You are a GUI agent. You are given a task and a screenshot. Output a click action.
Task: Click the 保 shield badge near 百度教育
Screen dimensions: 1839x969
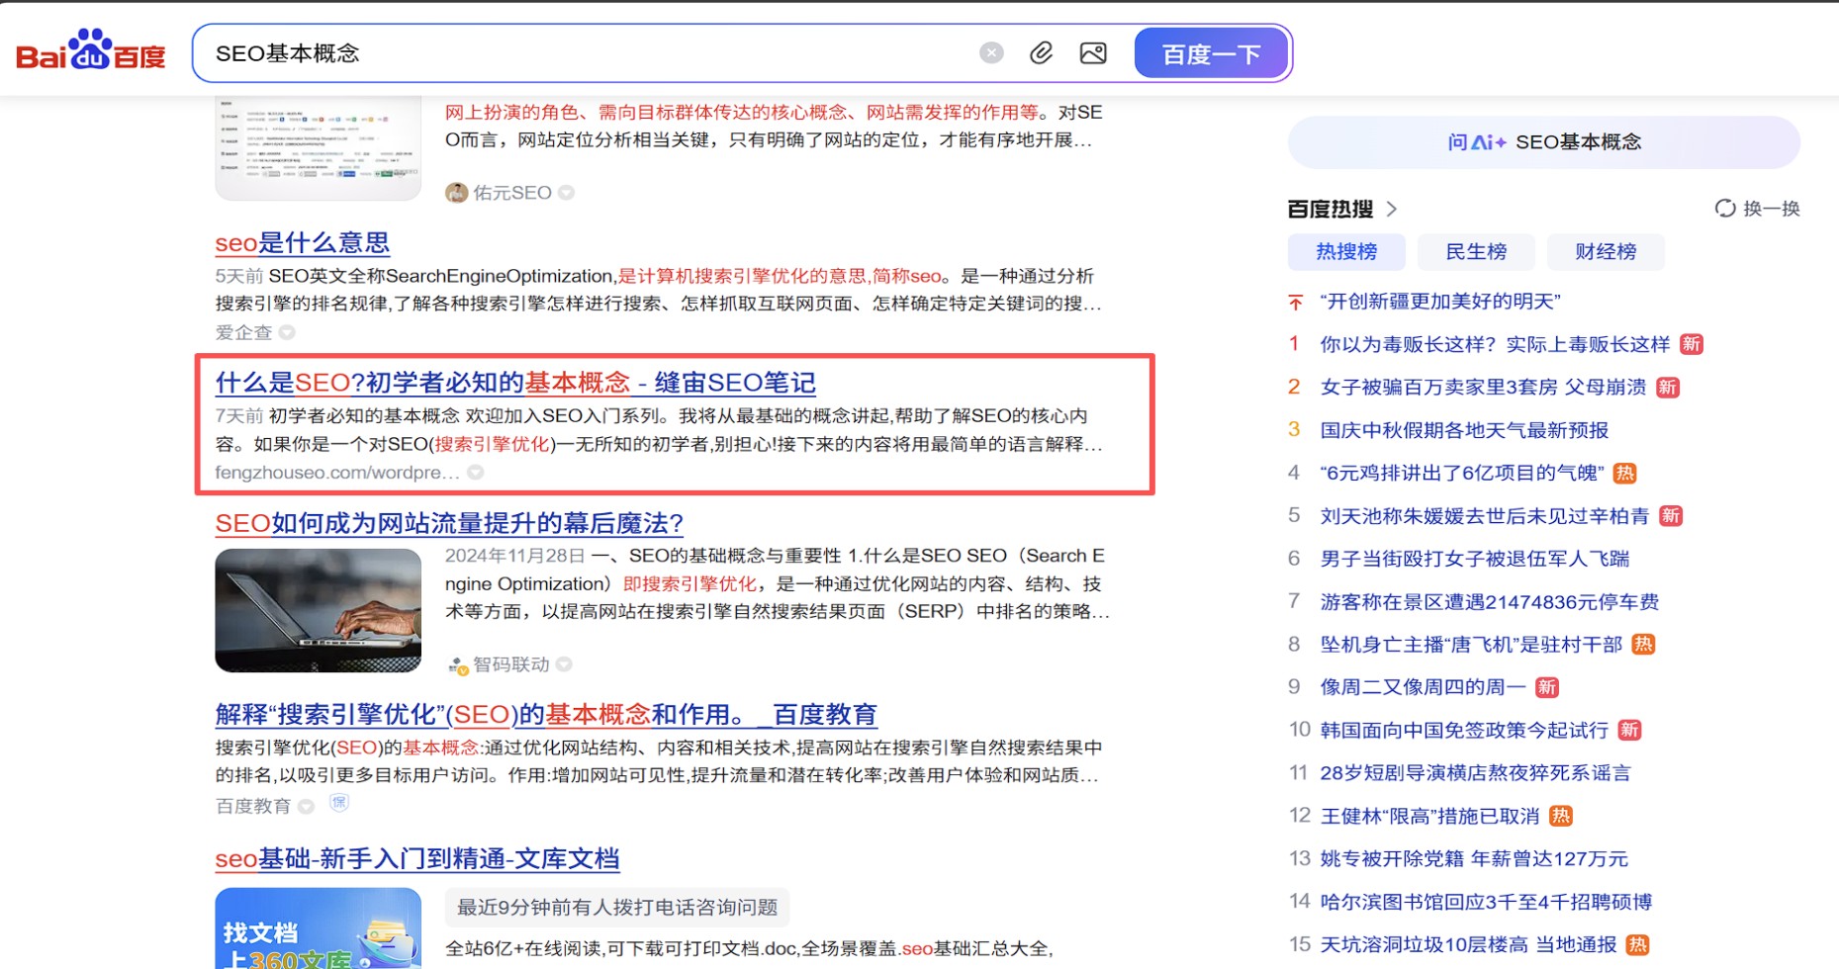coord(339,803)
